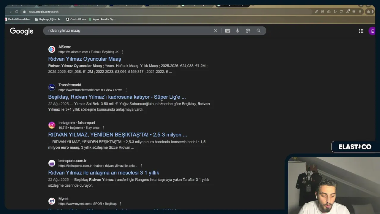Click URL 'https://m.aiscore.com › Futbol › Beşiktaş JK'

coord(88,52)
